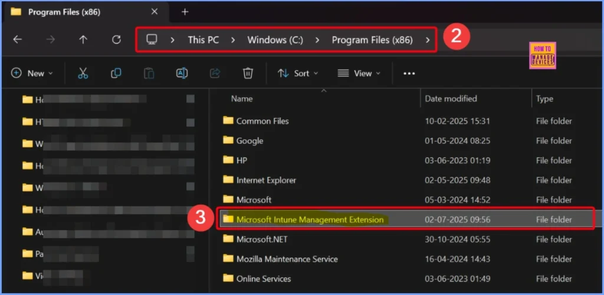Go up one folder level

point(83,40)
